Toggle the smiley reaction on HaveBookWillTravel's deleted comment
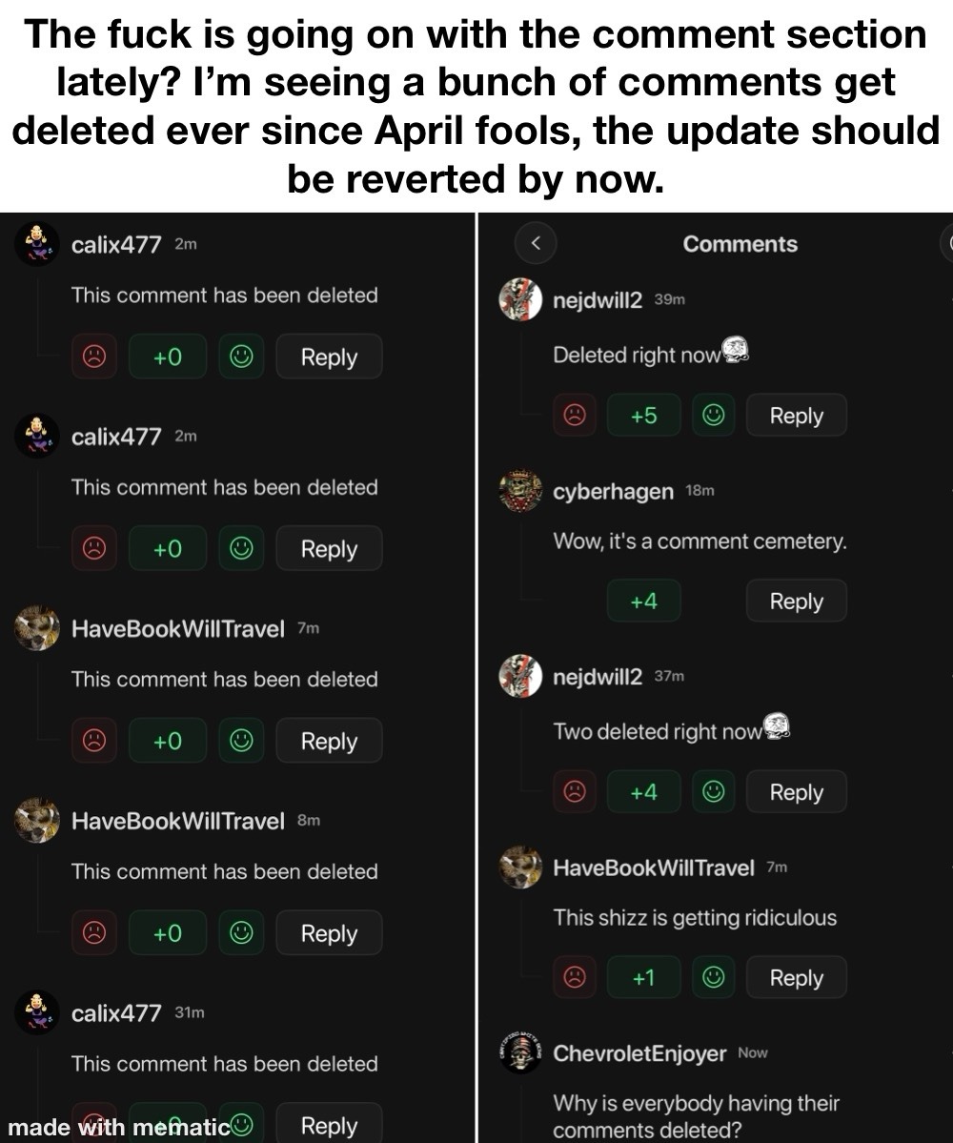The width and height of the screenshot is (953, 1143). (x=241, y=741)
